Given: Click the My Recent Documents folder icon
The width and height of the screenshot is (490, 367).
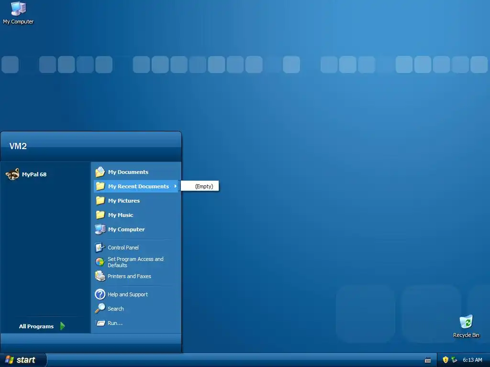Looking at the screenshot, I should coord(100,186).
